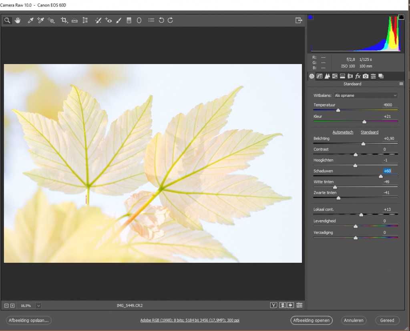This screenshot has width=410, height=331.
Task: Select the White Balance eyedropper tool
Action: pyautogui.click(x=30, y=20)
